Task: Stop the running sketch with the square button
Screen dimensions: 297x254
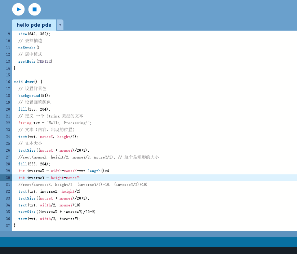Action: 34,9
